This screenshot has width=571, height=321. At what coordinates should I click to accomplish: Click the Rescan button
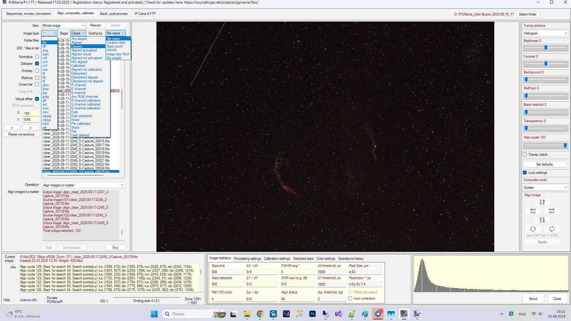tap(95, 25)
